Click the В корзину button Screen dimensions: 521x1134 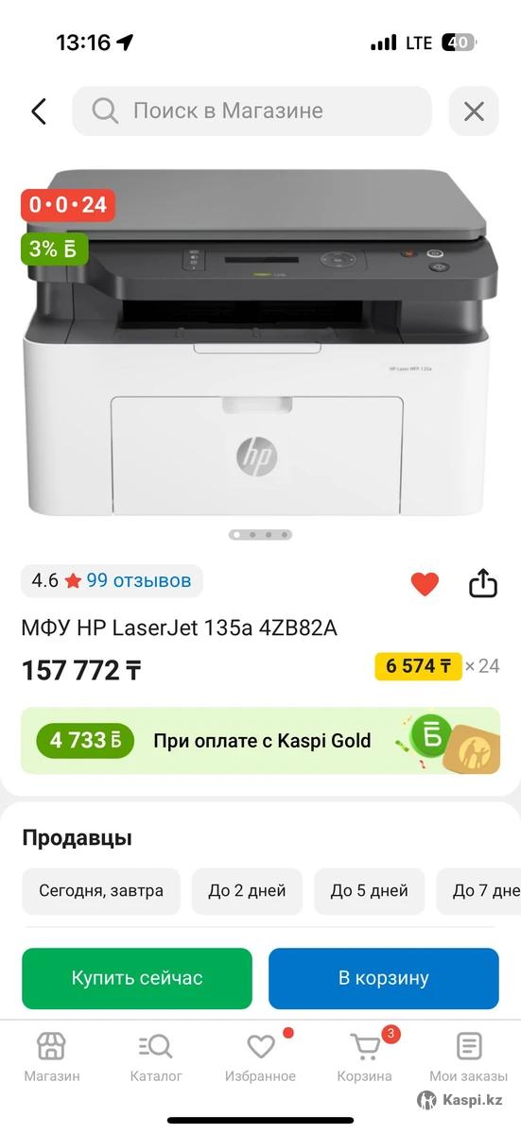(x=384, y=978)
